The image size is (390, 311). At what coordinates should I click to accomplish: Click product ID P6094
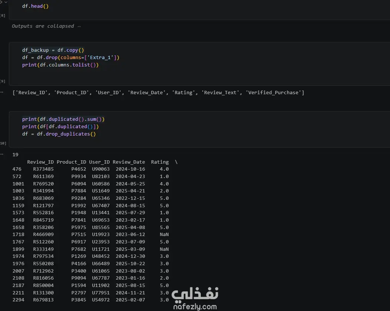(79, 184)
